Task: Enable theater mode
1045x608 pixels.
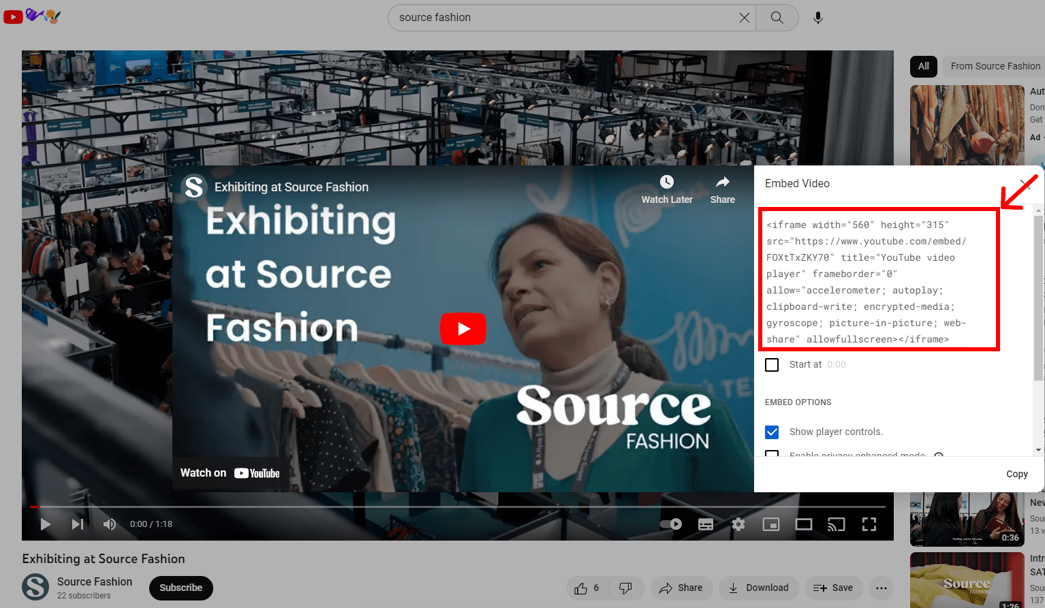Action: (804, 524)
